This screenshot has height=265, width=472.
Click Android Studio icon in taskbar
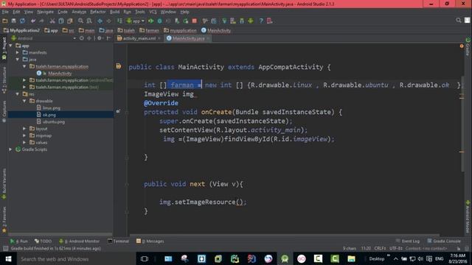tap(285, 258)
